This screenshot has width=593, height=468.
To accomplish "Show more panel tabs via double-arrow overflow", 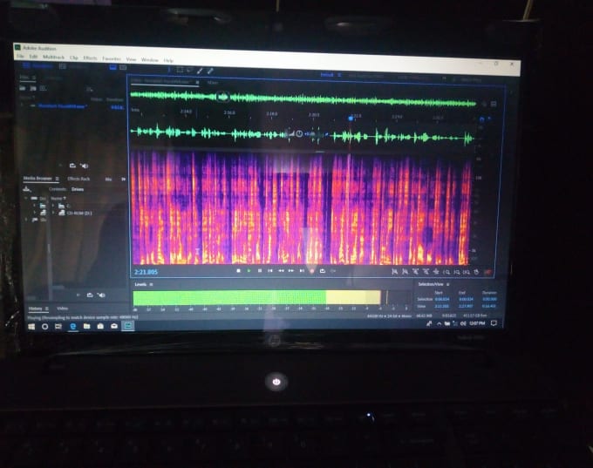I will tap(123, 180).
